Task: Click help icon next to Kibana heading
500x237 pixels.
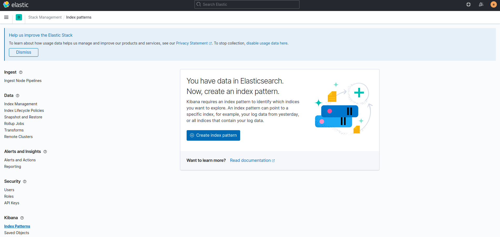Action: coord(22,218)
